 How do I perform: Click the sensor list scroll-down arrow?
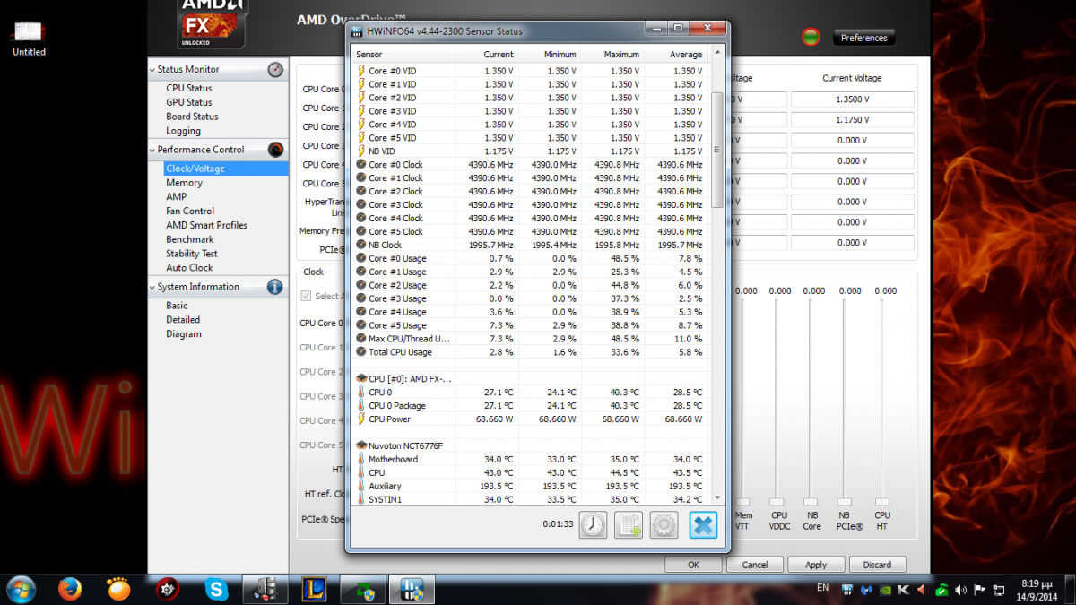point(716,498)
